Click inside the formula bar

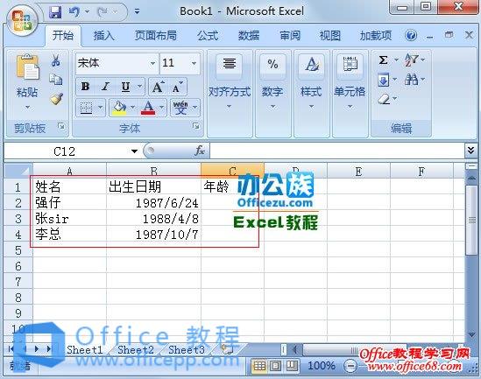pos(337,151)
